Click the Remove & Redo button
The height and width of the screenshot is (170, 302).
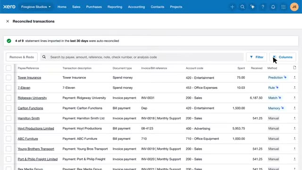(x=22, y=57)
